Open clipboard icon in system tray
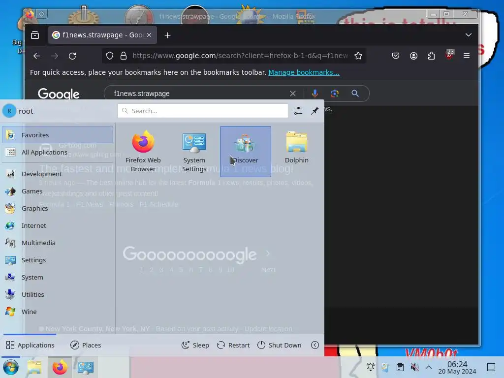This screenshot has height=378, width=504. 400,367
